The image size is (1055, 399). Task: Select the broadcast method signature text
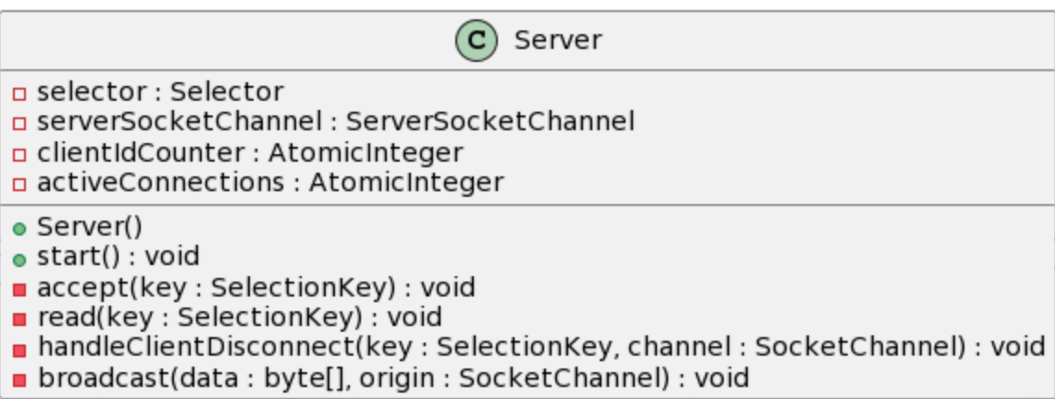click(392, 379)
